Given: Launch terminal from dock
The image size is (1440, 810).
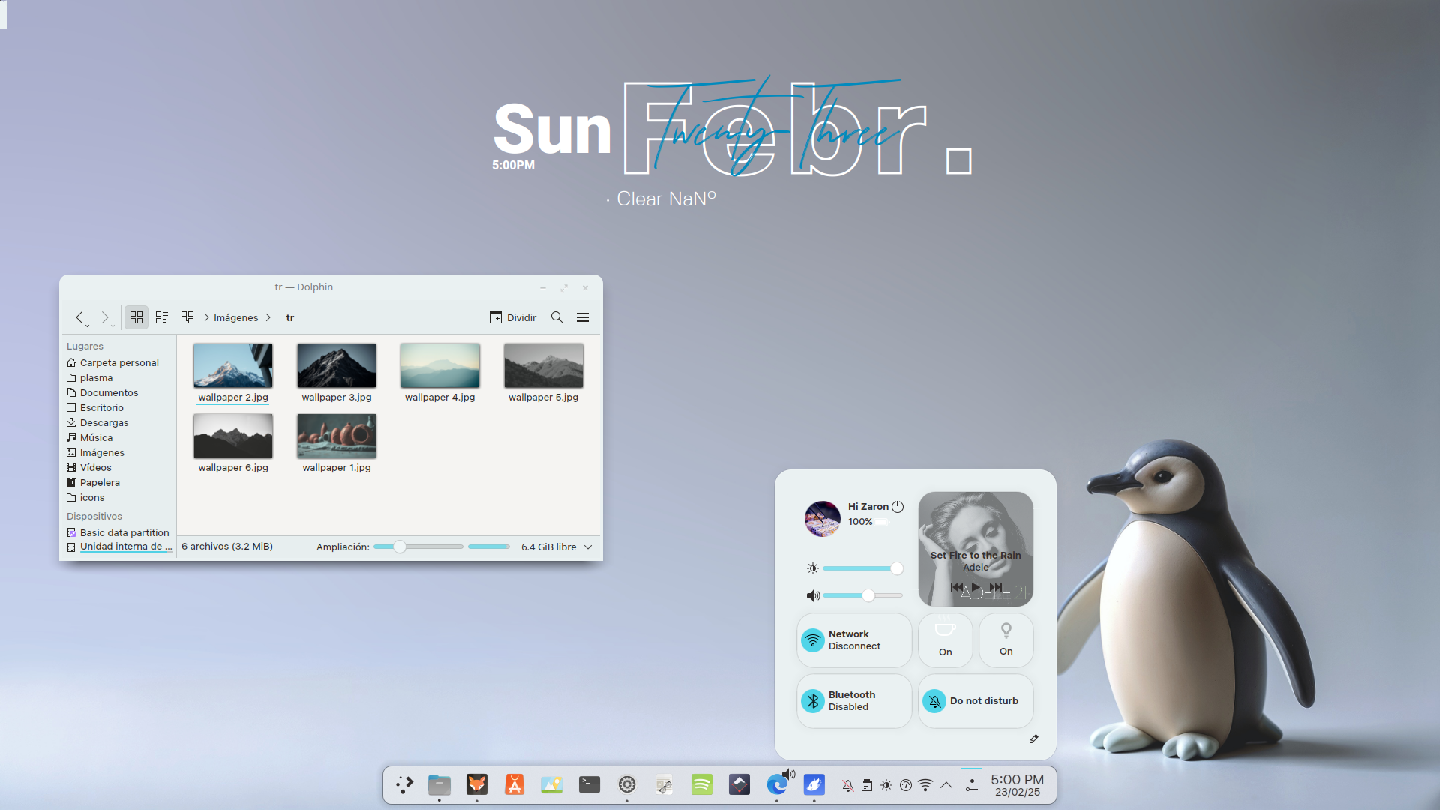Looking at the screenshot, I should point(589,785).
